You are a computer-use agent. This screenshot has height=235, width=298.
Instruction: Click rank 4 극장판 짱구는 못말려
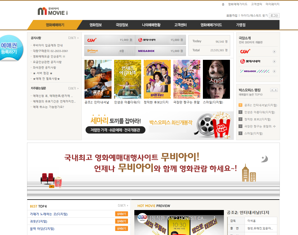pos(260,126)
